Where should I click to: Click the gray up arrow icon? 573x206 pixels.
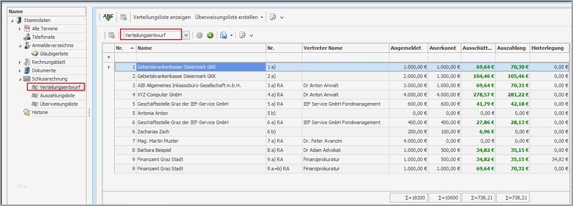[200, 35]
